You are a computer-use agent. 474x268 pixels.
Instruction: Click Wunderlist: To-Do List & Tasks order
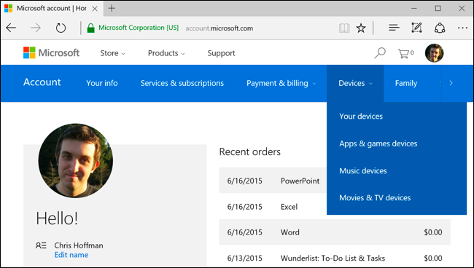click(333, 259)
